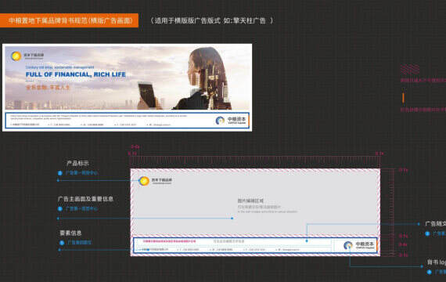Click the 要素信息 annotation label

(x=71, y=233)
